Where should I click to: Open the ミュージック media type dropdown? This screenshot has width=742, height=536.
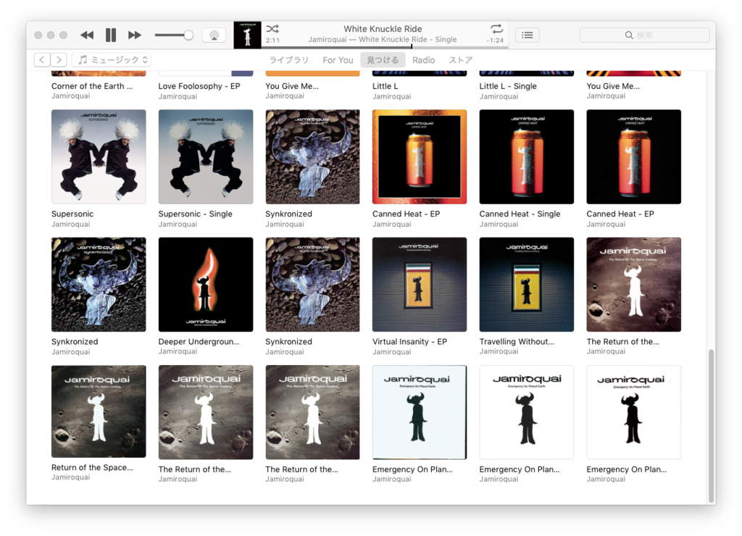(112, 59)
